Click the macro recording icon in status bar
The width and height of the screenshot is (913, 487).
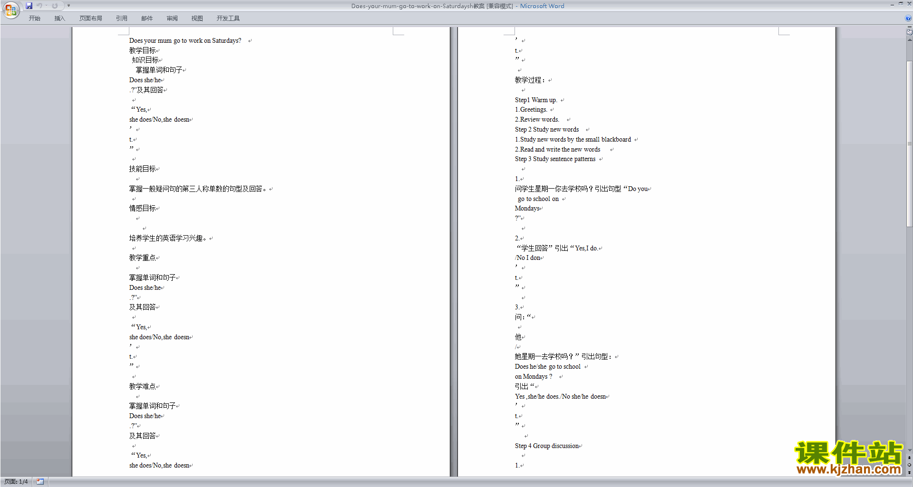pyautogui.click(x=40, y=482)
